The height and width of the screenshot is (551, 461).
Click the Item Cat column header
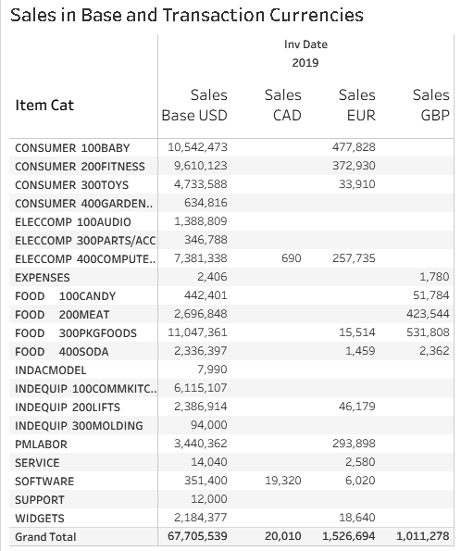44,105
